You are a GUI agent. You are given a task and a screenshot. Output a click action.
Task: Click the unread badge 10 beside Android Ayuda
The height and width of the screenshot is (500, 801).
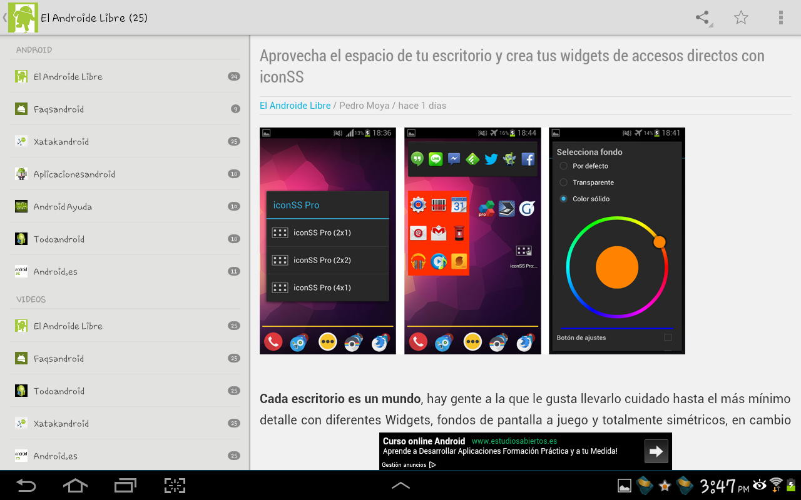234,206
